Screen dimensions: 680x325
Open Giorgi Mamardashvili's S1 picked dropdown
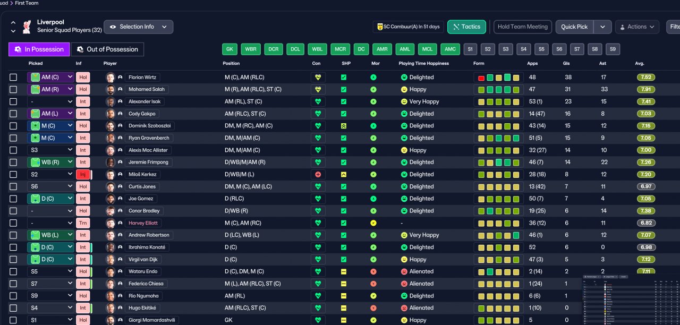click(x=51, y=320)
